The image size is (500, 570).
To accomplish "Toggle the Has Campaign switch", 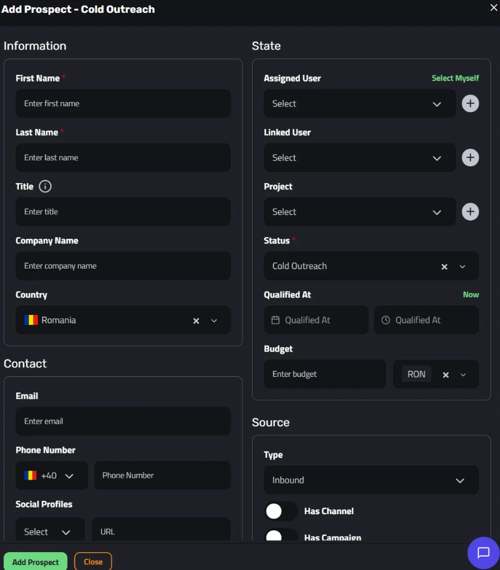I will (281, 534).
